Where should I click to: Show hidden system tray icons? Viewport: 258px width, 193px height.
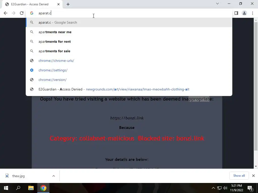pyautogui.click(x=213, y=188)
